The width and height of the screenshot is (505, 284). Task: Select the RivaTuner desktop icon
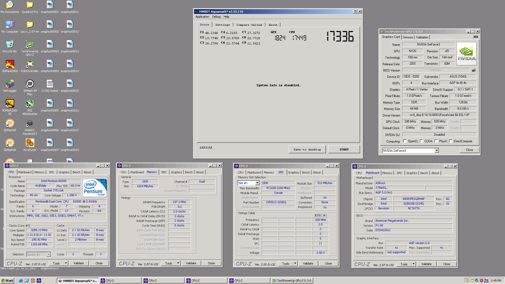pyautogui.click(x=30, y=145)
